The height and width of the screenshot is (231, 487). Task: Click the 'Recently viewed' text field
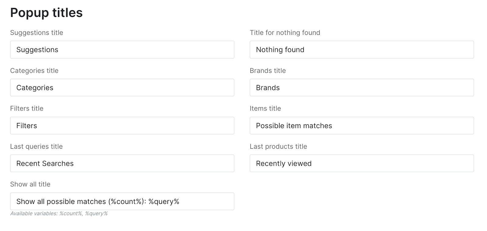point(362,164)
